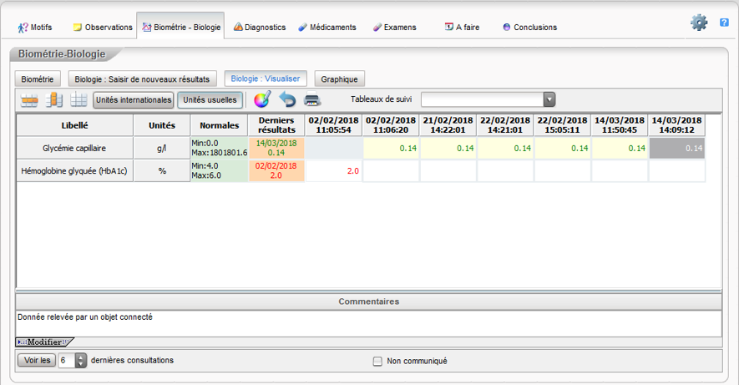Open Biologie : Saisir de nouveaux résultats

[142, 79]
